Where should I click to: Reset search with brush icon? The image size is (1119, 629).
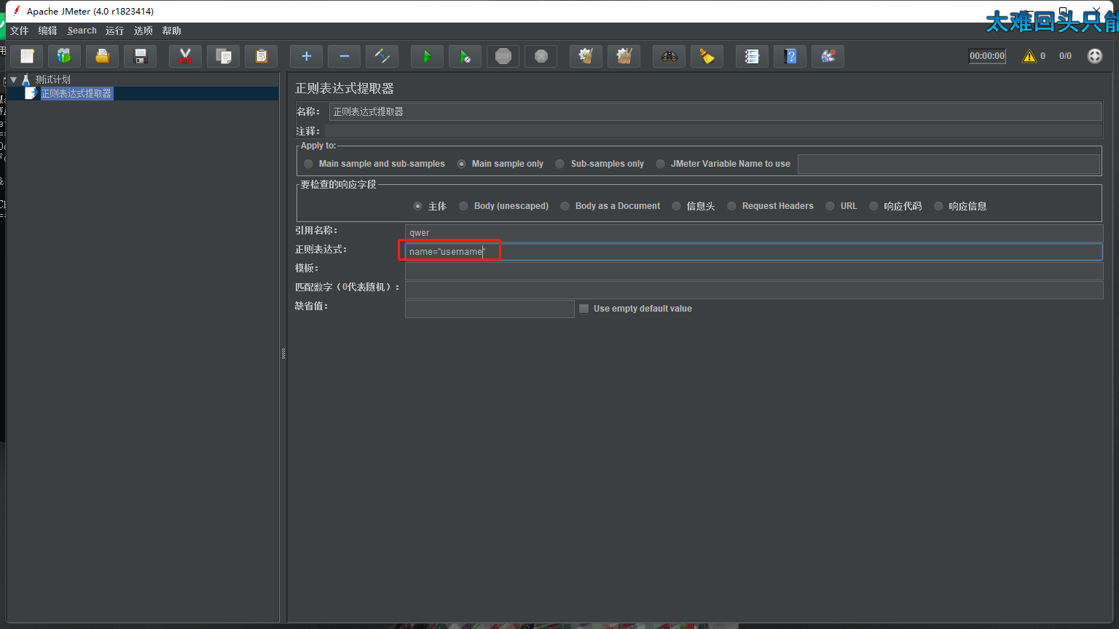click(x=707, y=56)
